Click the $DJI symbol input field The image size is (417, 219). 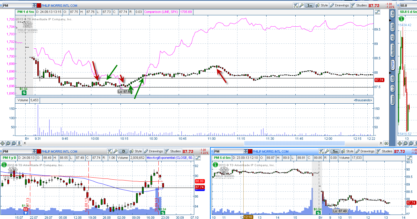pos(408,5)
